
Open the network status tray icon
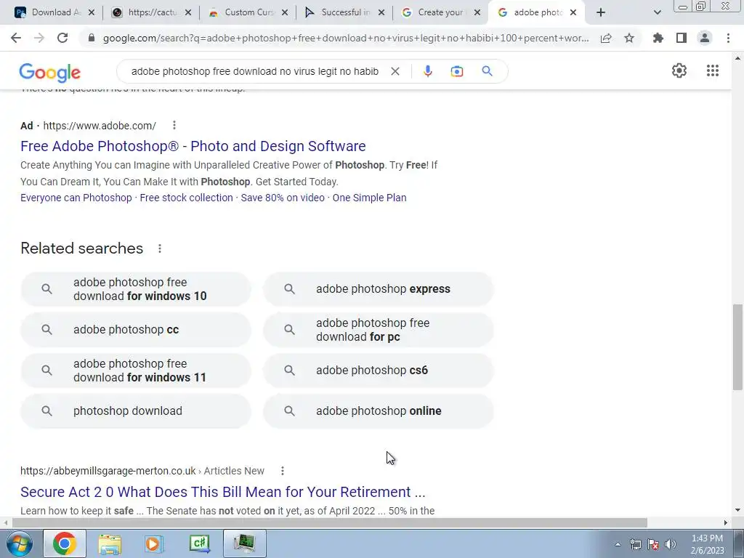(635, 544)
